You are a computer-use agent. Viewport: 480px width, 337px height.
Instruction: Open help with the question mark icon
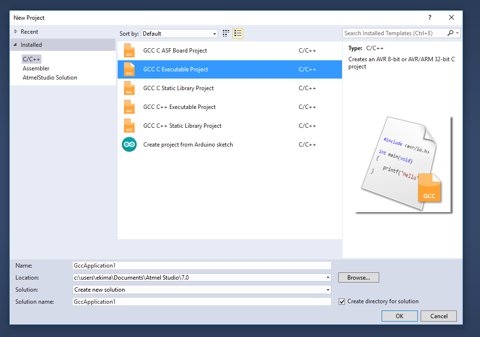[430, 17]
